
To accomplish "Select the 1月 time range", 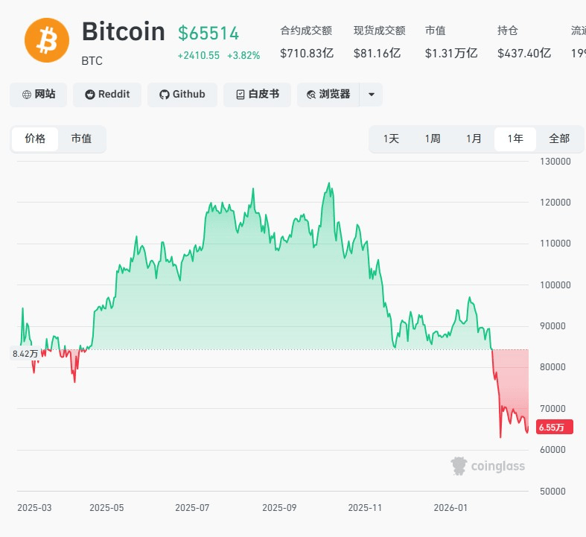I will pyautogui.click(x=474, y=139).
